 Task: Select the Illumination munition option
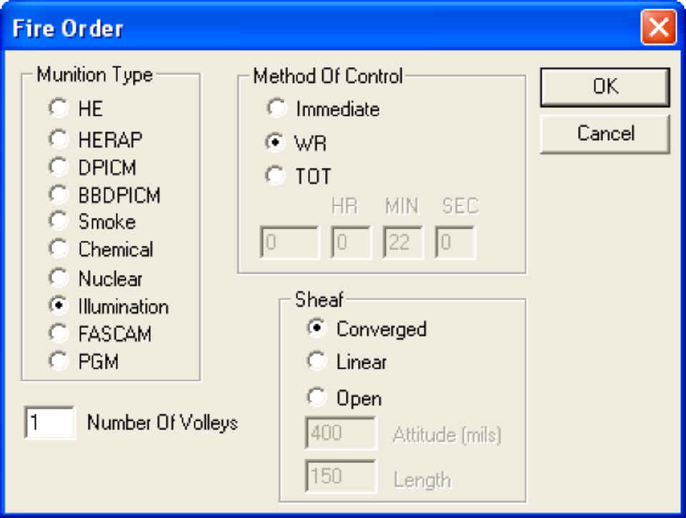tap(58, 307)
